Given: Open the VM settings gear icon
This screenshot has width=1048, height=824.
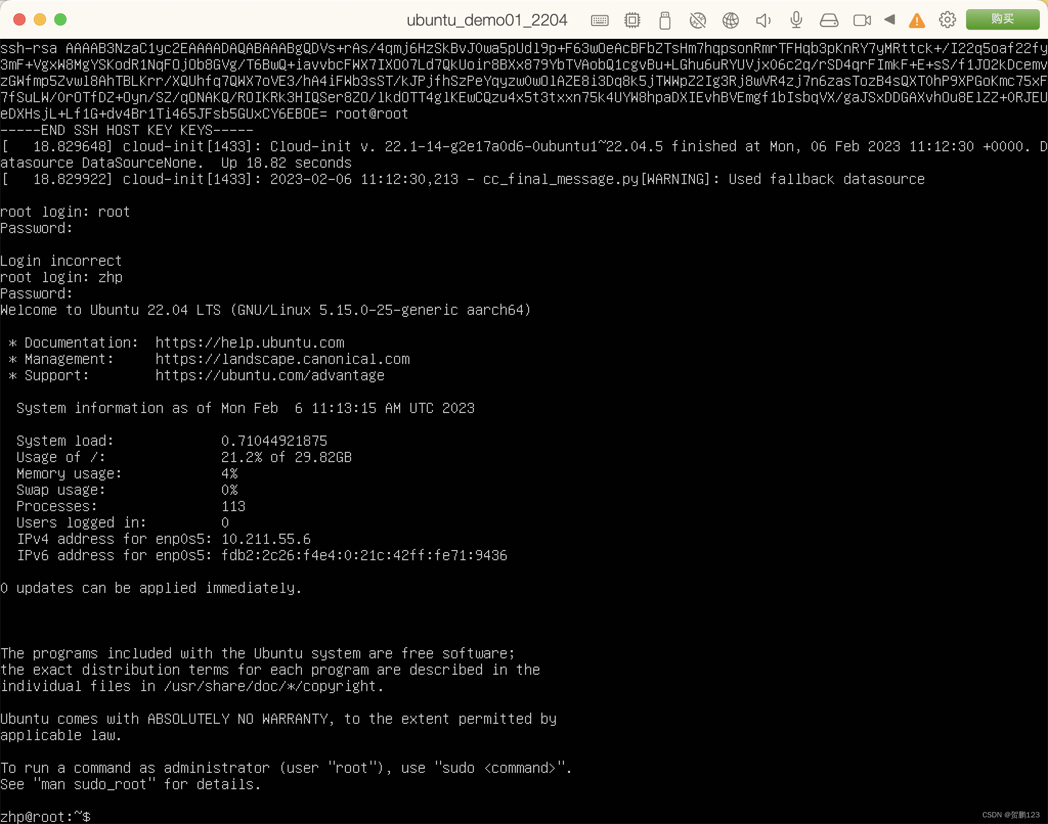Looking at the screenshot, I should coord(947,20).
